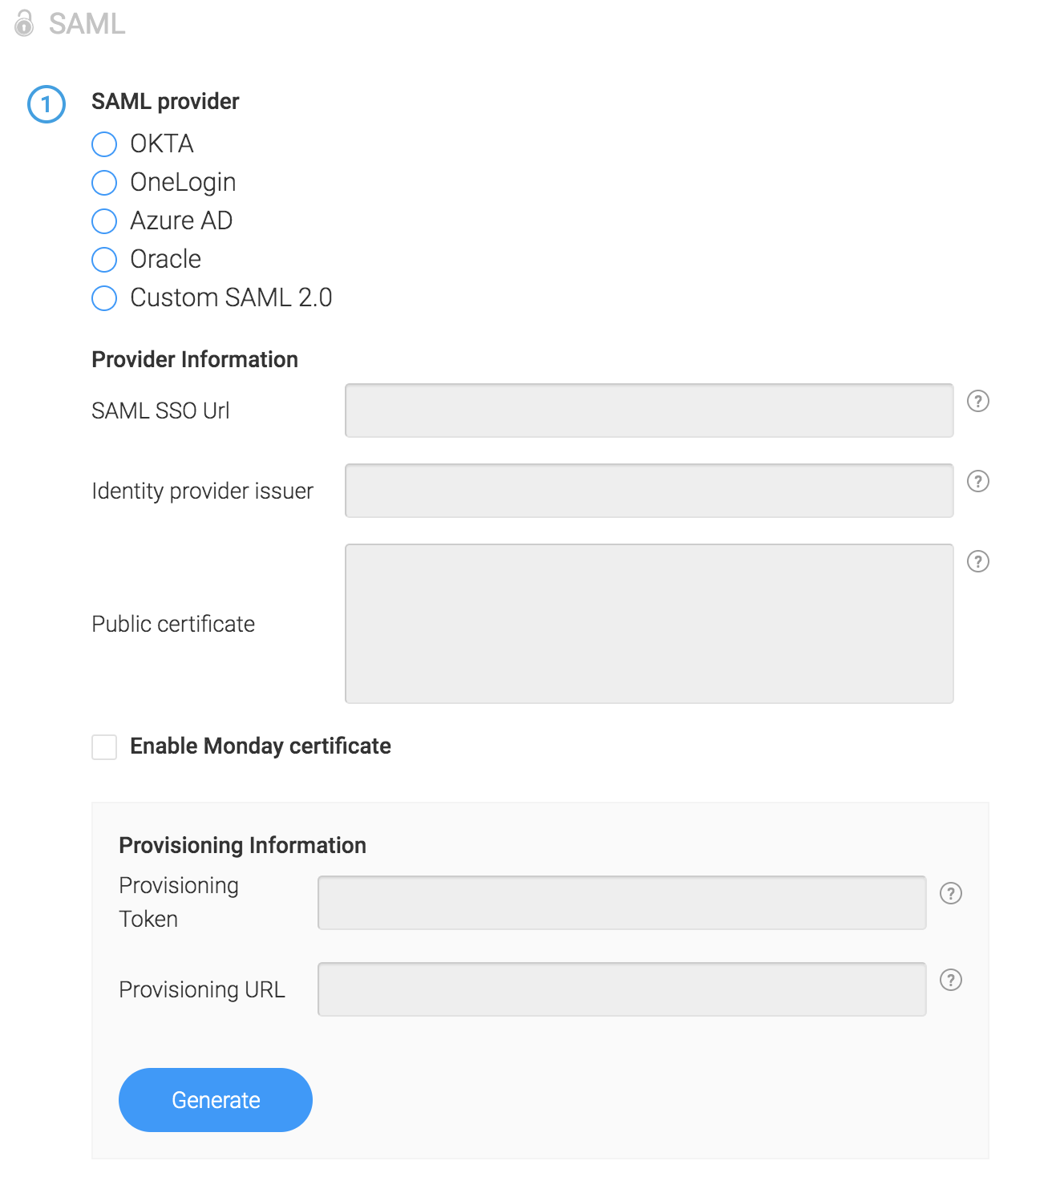Click the Generate button

pos(216,1100)
